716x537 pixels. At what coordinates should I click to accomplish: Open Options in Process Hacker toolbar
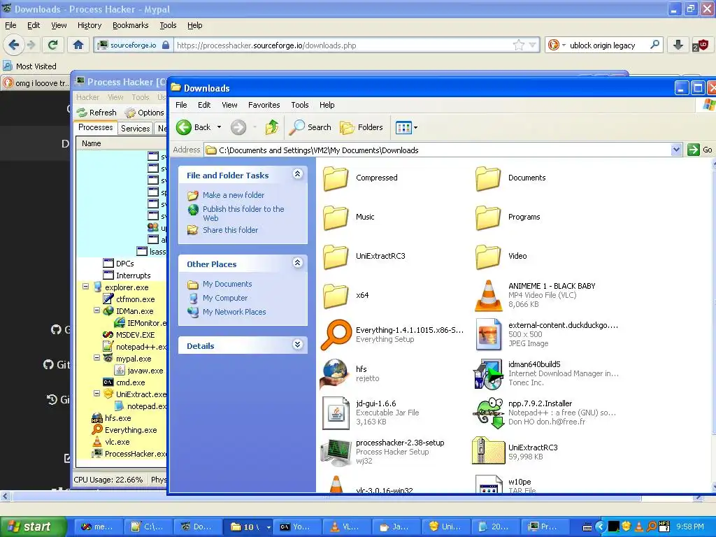[144, 113]
